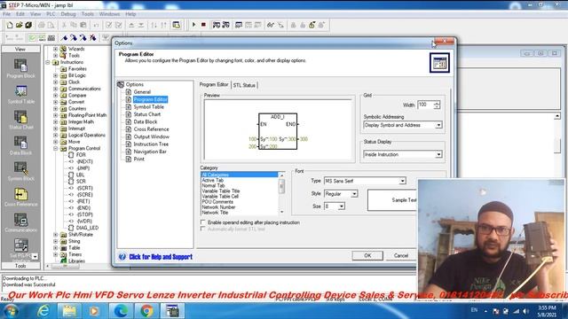Select the Program Editor tab
The image size is (568, 319).
pyautogui.click(x=214, y=84)
